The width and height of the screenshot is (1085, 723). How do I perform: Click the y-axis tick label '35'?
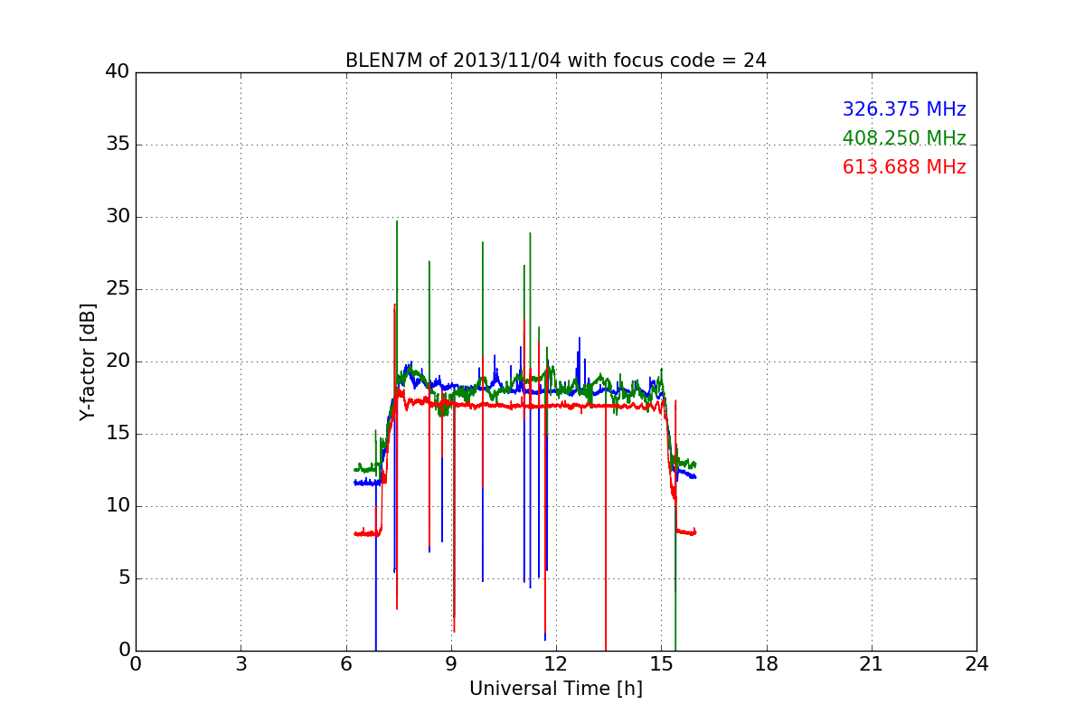[x=118, y=145]
